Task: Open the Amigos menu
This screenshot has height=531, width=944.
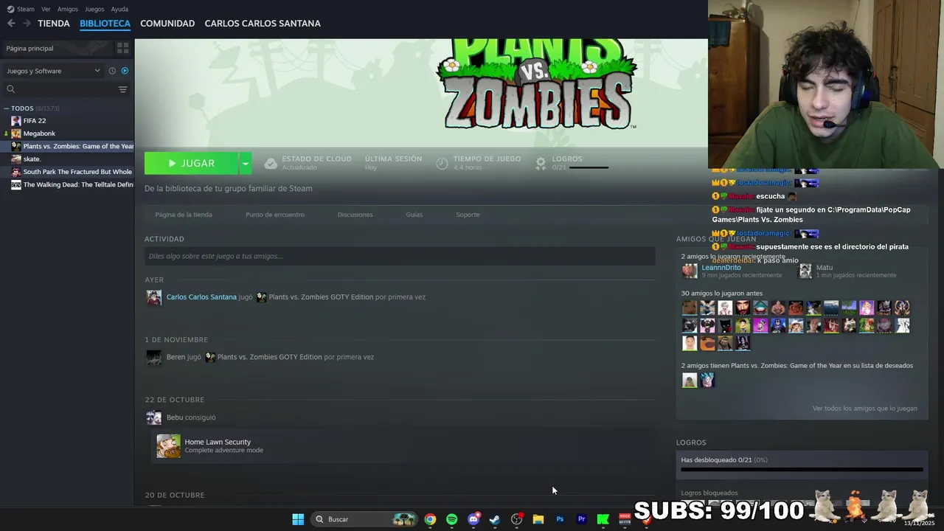Action: pos(67,9)
